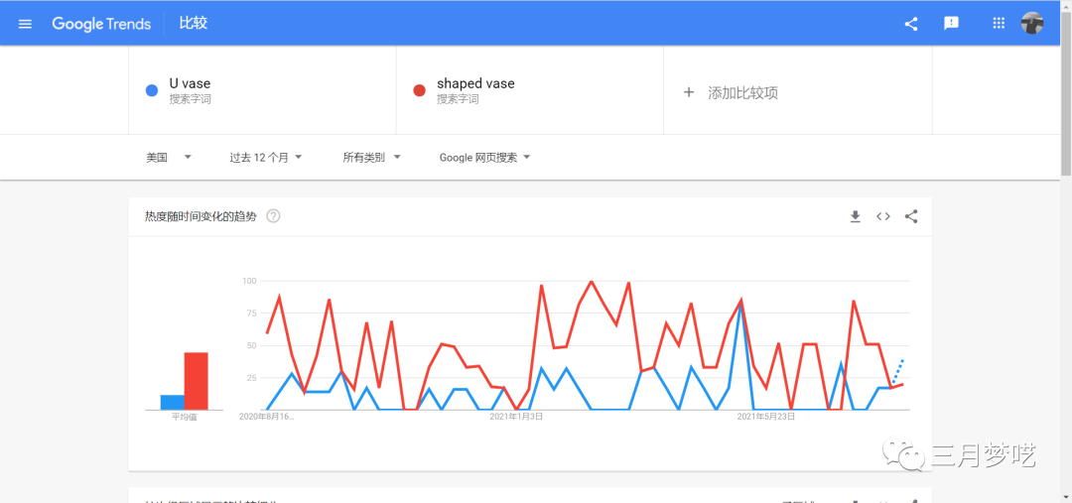Share the trend over time chart
This screenshot has height=503, width=1072.
(x=911, y=216)
